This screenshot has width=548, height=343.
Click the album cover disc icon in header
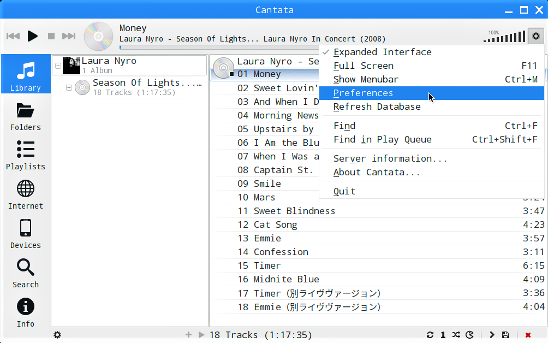point(99,36)
